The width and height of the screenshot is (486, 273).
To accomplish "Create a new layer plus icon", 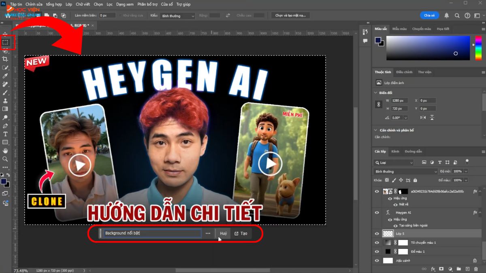I will coord(467,269).
